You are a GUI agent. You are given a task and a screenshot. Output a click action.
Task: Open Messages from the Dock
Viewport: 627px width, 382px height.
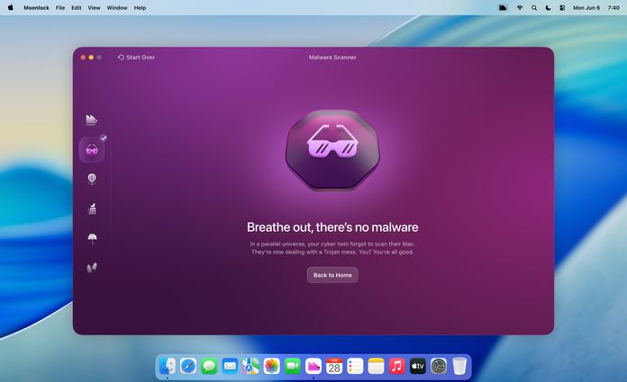tap(209, 366)
